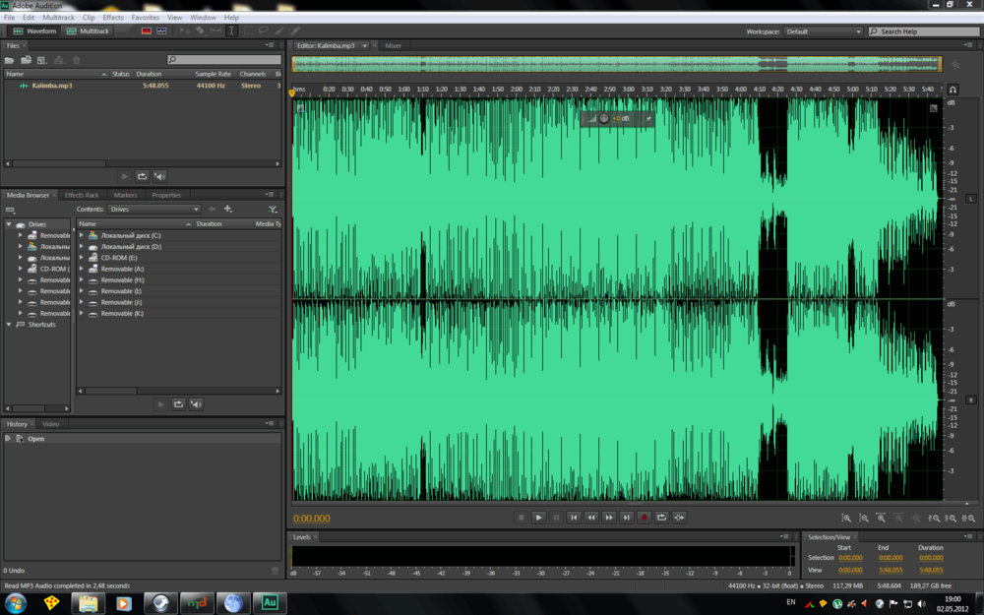Select the Time Selection tool

[x=231, y=31]
